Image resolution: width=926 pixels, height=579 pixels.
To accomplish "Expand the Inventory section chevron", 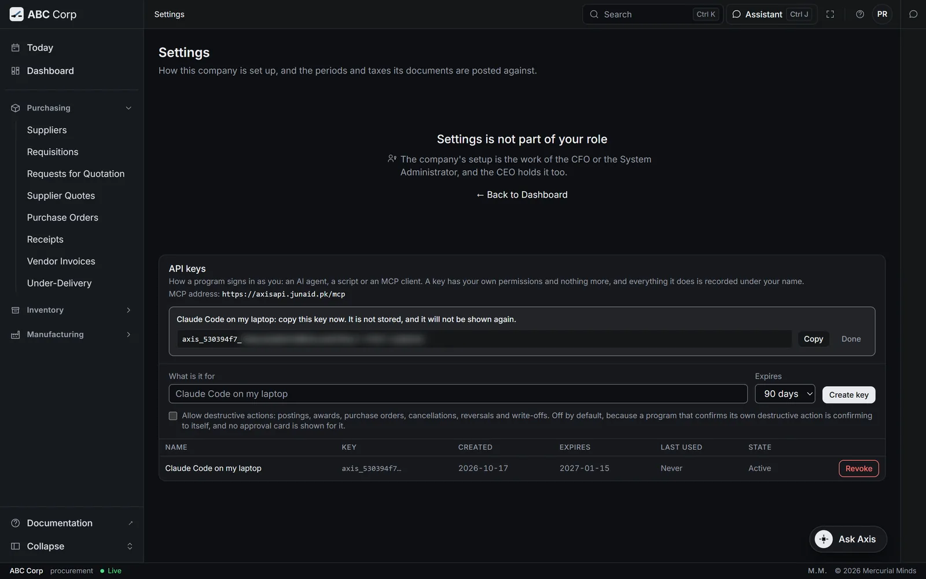I will pos(128,310).
